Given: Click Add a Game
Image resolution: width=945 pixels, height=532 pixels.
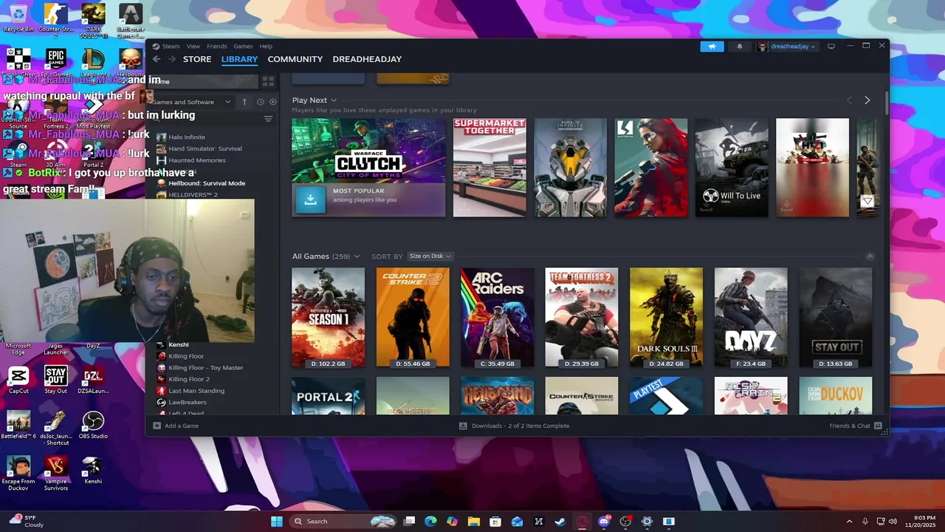Looking at the screenshot, I should click(x=176, y=426).
